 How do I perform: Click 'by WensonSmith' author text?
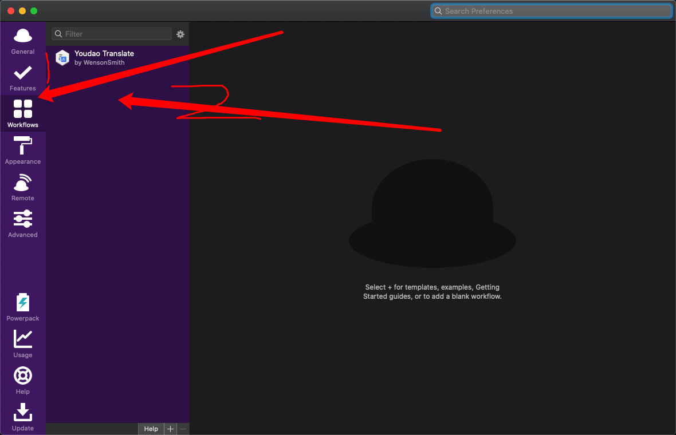(100, 63)
